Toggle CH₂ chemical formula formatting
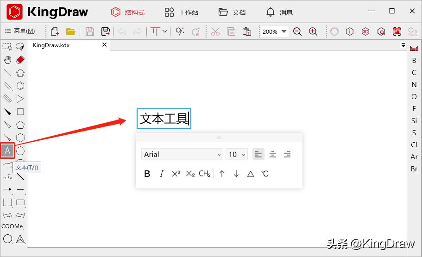Image resolution: width=422 pixels, height=257 pixels. 205,174
